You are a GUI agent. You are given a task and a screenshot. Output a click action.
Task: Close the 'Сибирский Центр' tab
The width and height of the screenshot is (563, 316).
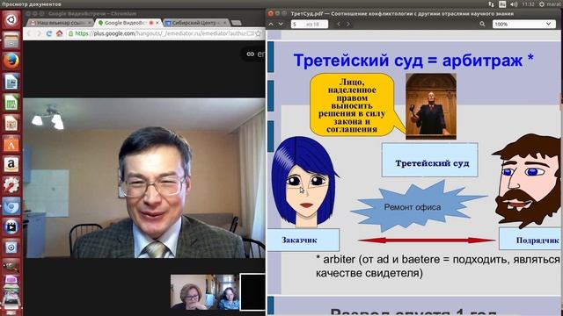pyautogui.click(x=225, y=23)
